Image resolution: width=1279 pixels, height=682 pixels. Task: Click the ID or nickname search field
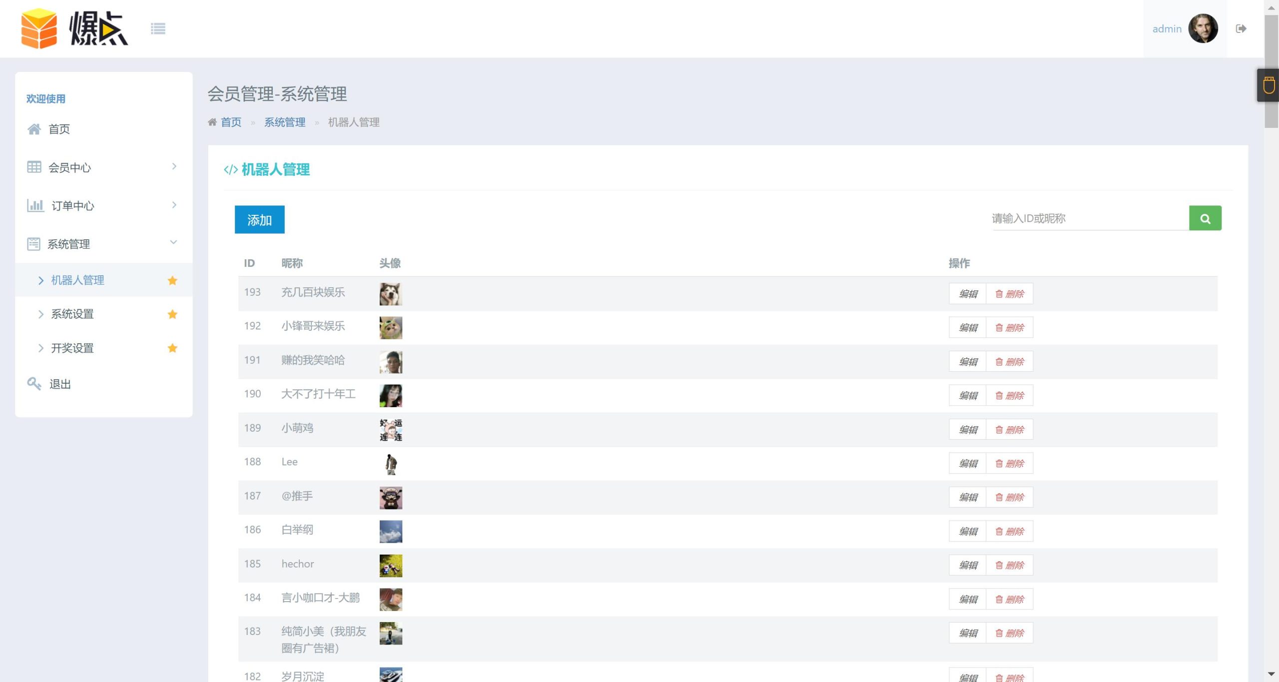coord(1089,218)
